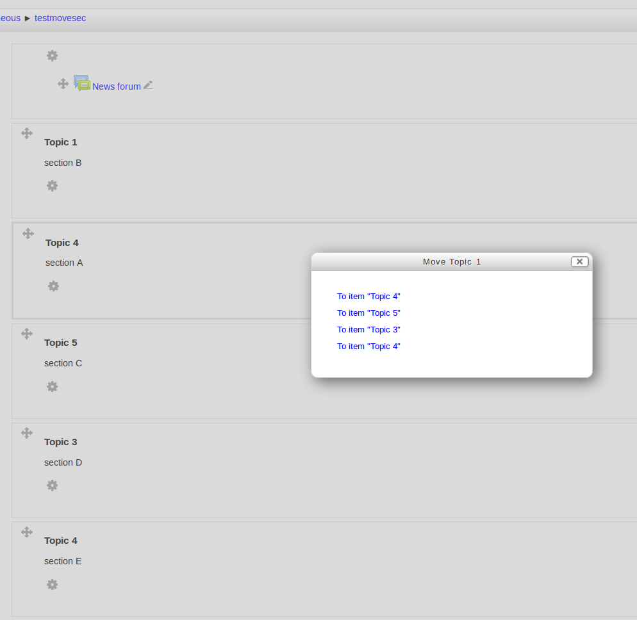Click the 'section C' text

pos(63,363)
